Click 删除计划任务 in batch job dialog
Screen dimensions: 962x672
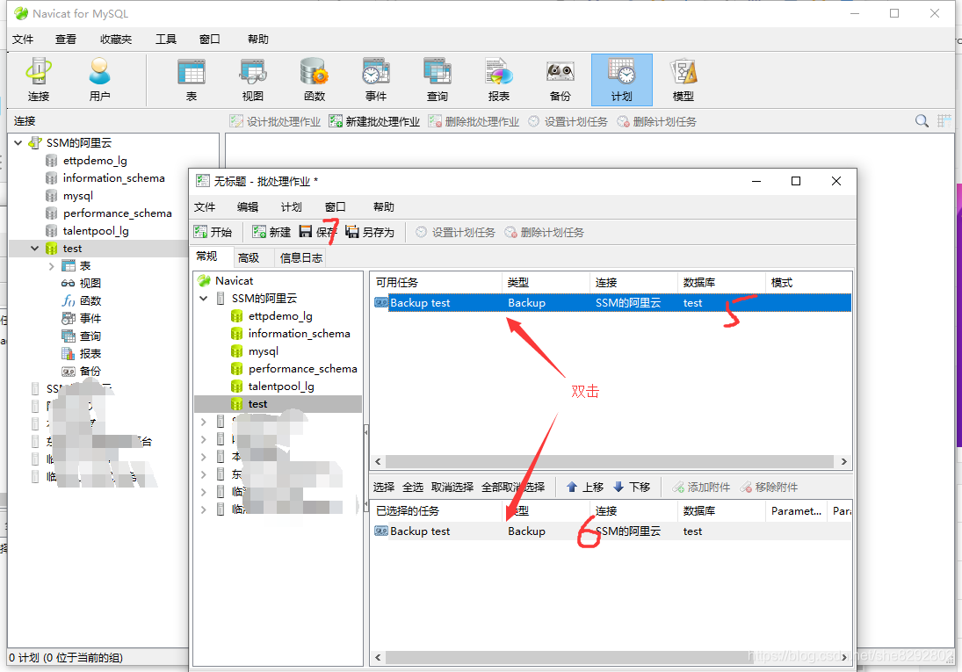click(544, 232)
